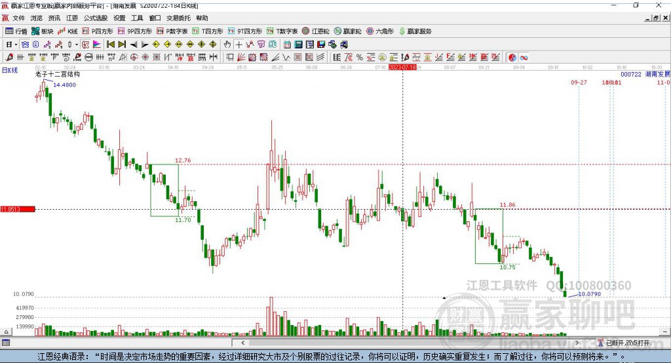
Task: Click the 14.4800 high price label
Action: 64,85
